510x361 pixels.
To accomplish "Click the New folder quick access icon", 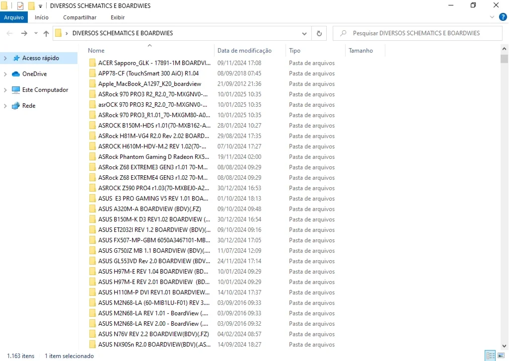I will [x=31, y=5].
